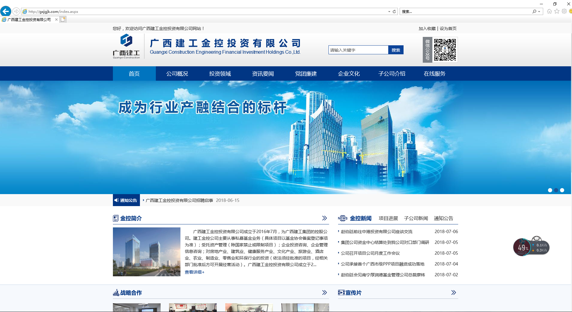Viewport: 572px width, 312px height.
Task: Open news 赵伯廷前往中港投资有限公司座谈交流
Action: pyautogui.click(x=377, y=232)
